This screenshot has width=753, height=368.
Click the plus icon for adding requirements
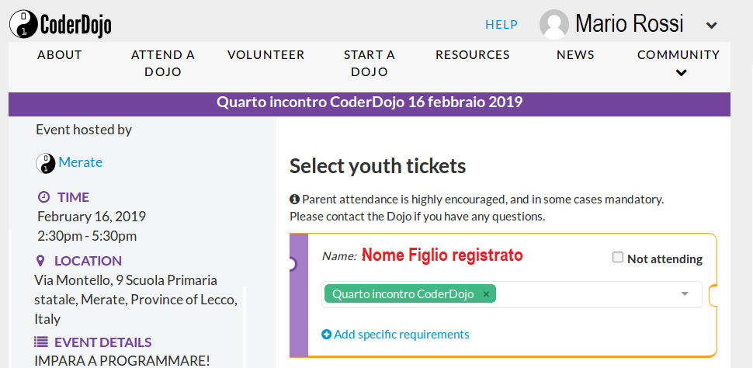coord(326,334)
